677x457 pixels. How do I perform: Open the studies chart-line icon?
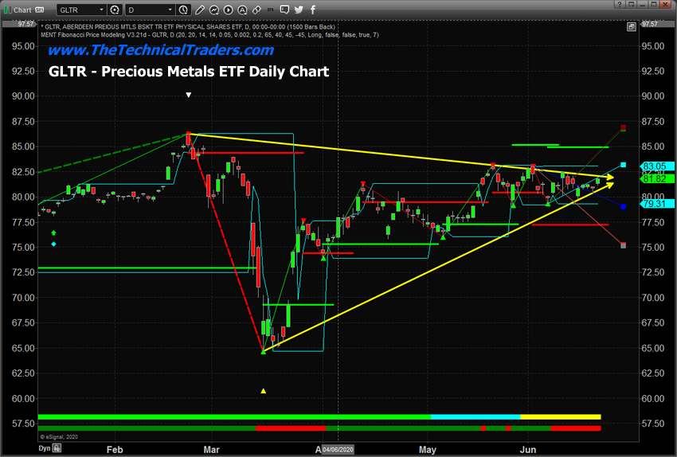click(213, 10)
